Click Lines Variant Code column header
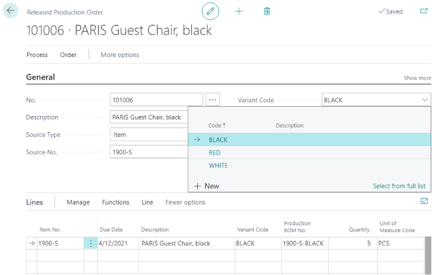432x275 pixels. click(x=253, y=229)
